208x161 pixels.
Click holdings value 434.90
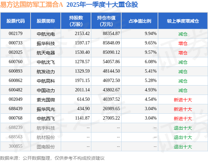pos(84,109)
